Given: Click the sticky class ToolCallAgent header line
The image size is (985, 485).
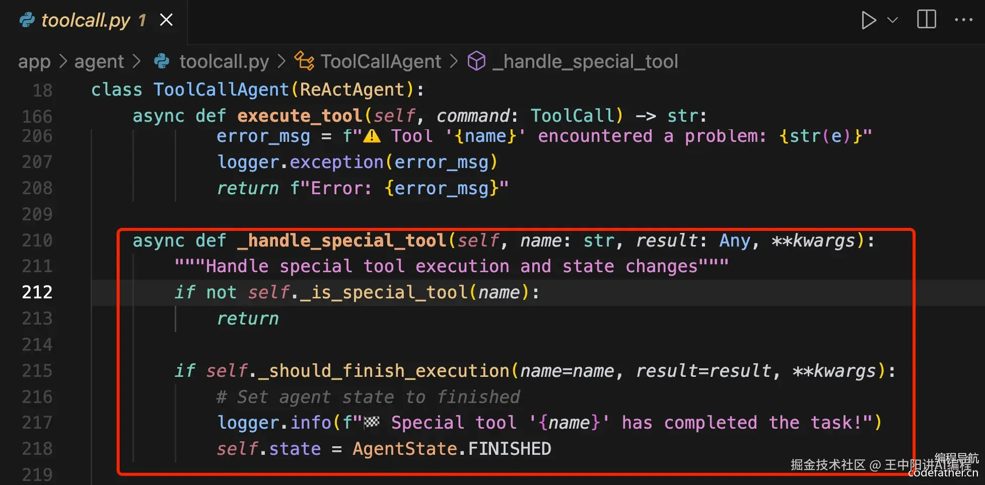Looking at the screenshot, I should [x=257, y=90].
